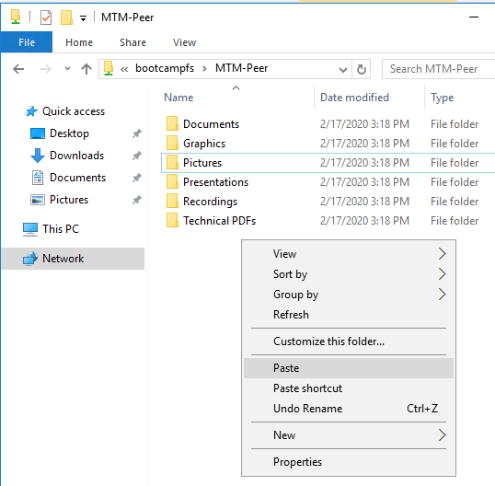Open the File tab

point(27,42)
